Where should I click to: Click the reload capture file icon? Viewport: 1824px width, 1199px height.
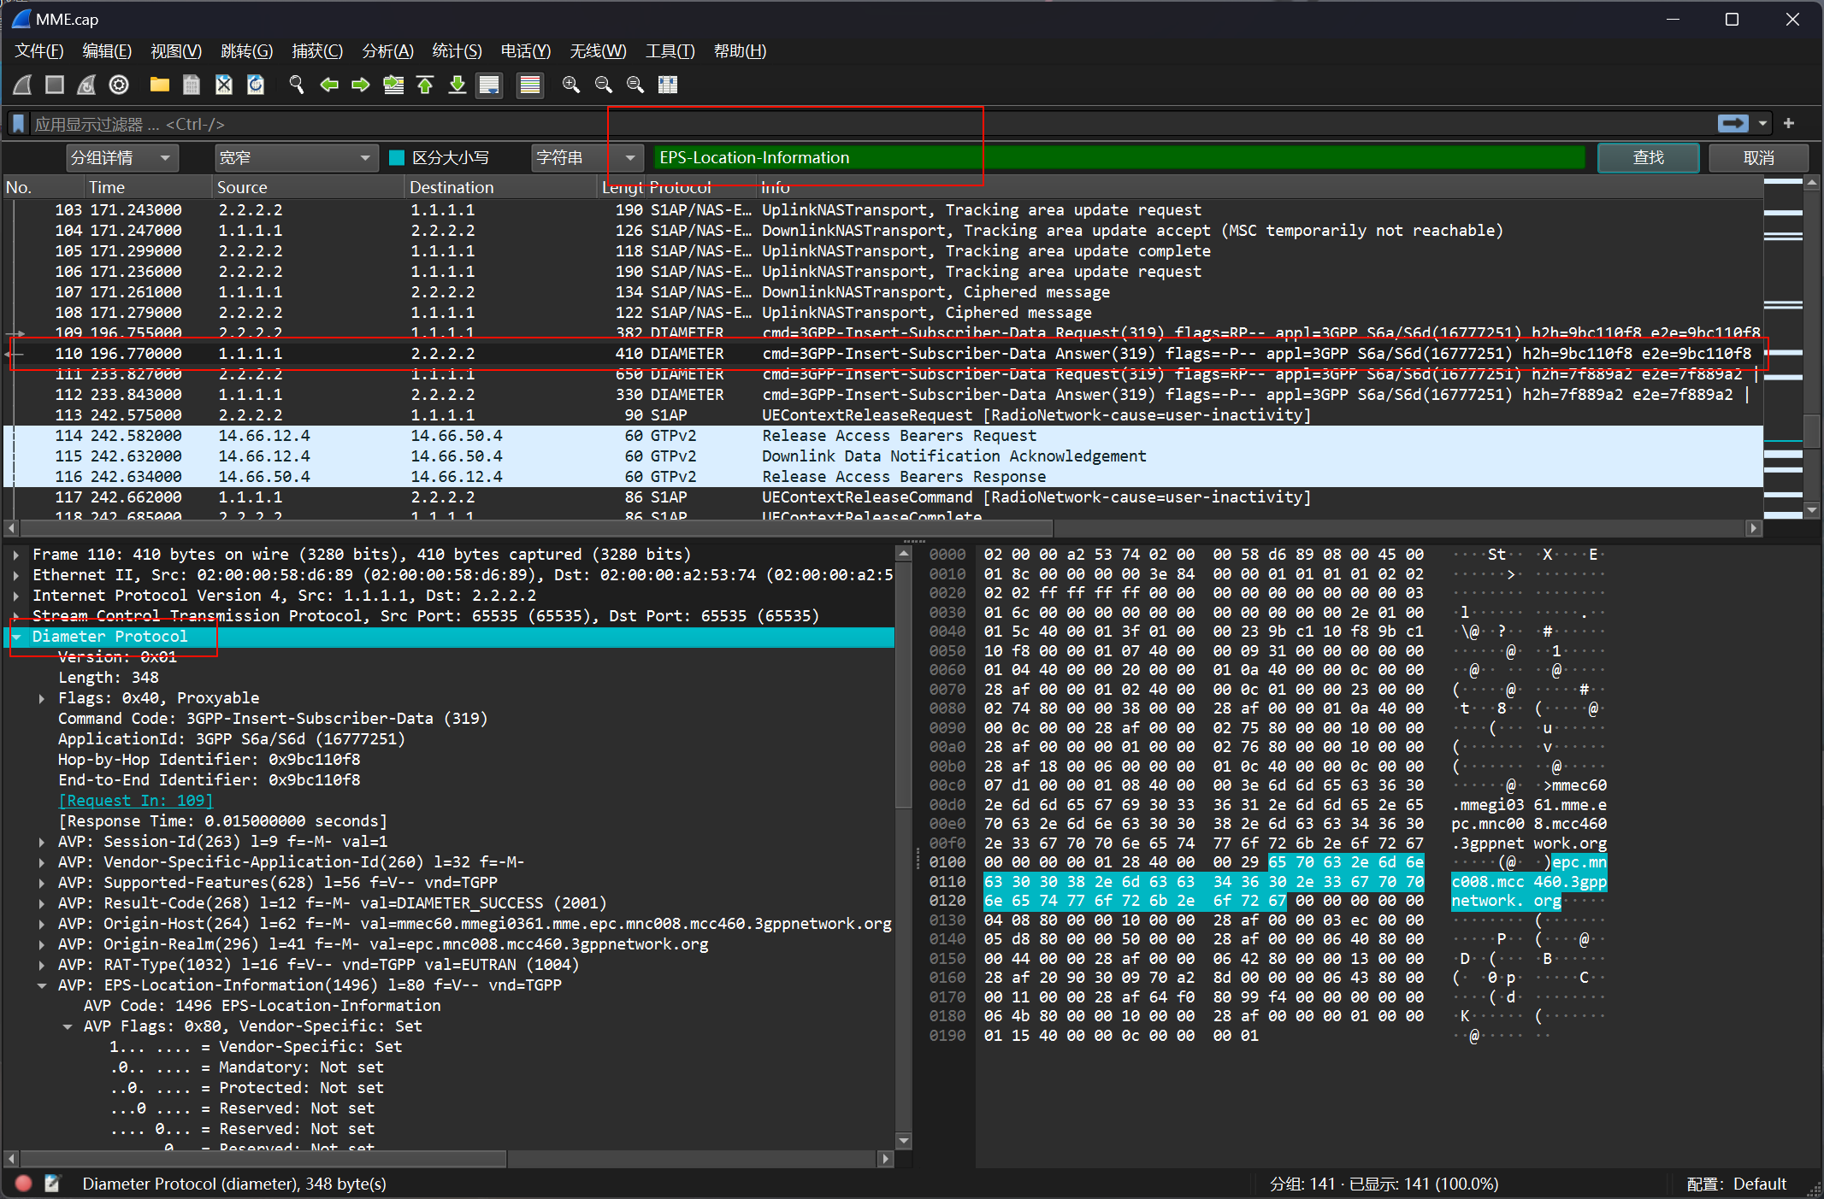pyautogui.click(x=256, y=85)
